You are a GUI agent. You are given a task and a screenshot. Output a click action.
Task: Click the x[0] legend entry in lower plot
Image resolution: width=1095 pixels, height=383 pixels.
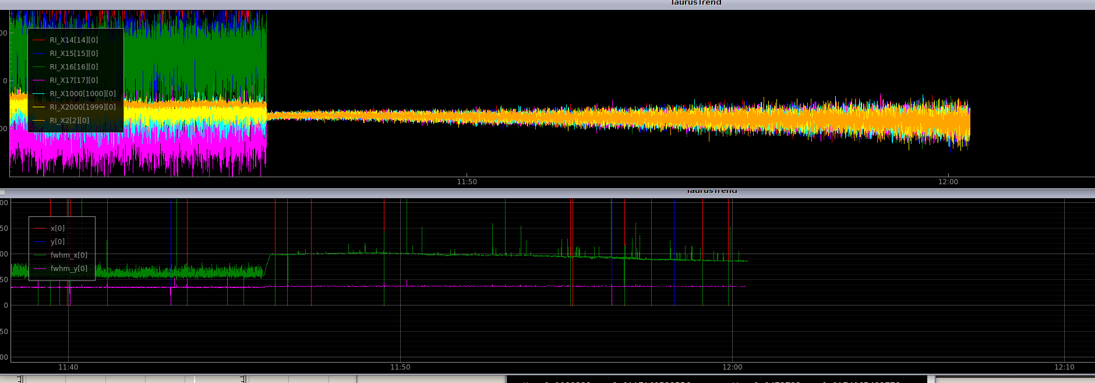[57, 229]
